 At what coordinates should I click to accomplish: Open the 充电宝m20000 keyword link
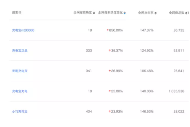pyautogui.click(x=23, y=30)
